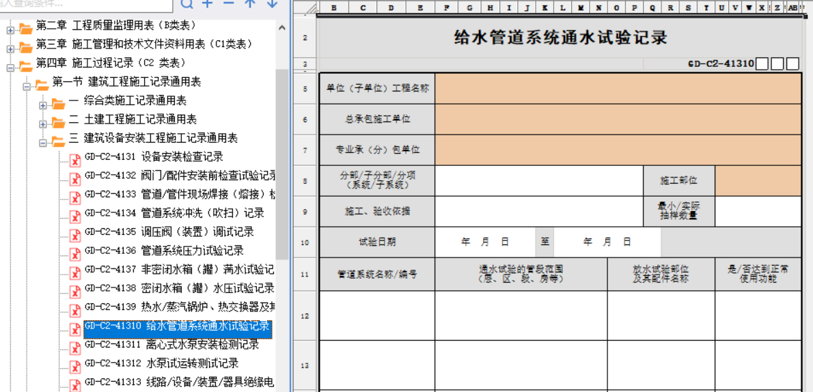
Task: Click folder icon of 第三章 施工管理和技术文件资料用表
Action: point(26,46)
